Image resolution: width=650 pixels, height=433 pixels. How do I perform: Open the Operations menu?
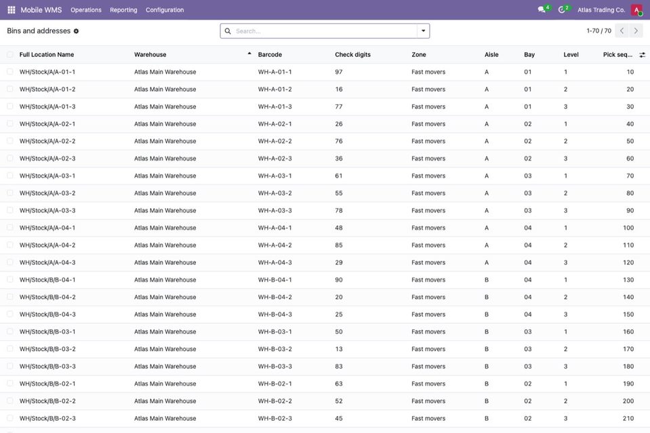[x=86, y=9]
